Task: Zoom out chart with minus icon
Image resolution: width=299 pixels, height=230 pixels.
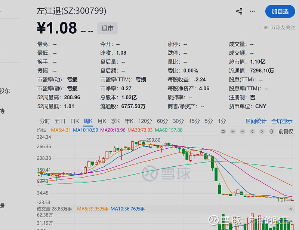Action: (243, 131)
